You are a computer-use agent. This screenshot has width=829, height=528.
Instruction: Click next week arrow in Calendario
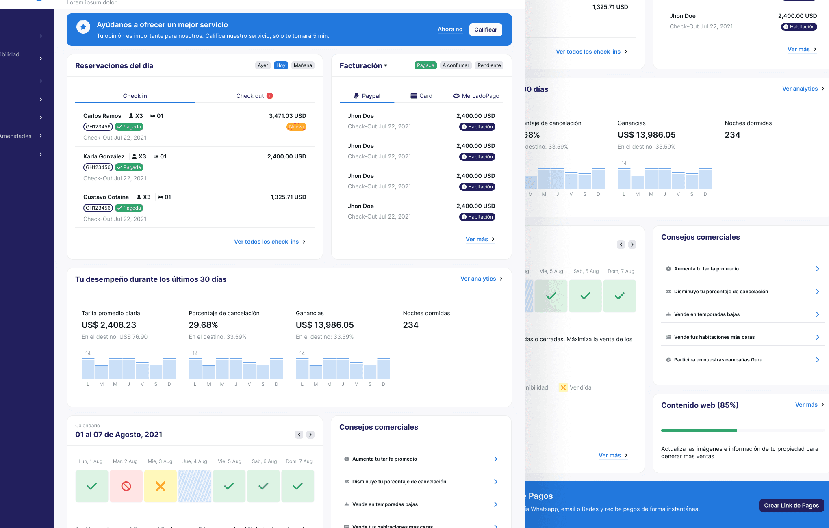(x=310, y=435)
